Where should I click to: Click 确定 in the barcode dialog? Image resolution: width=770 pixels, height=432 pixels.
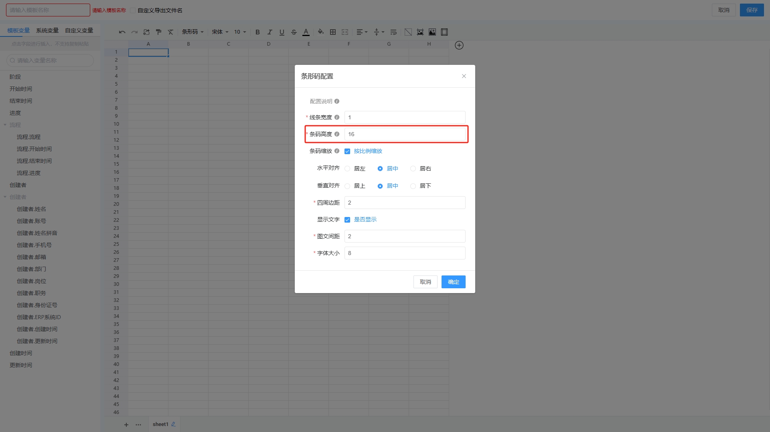click(454, 282)
